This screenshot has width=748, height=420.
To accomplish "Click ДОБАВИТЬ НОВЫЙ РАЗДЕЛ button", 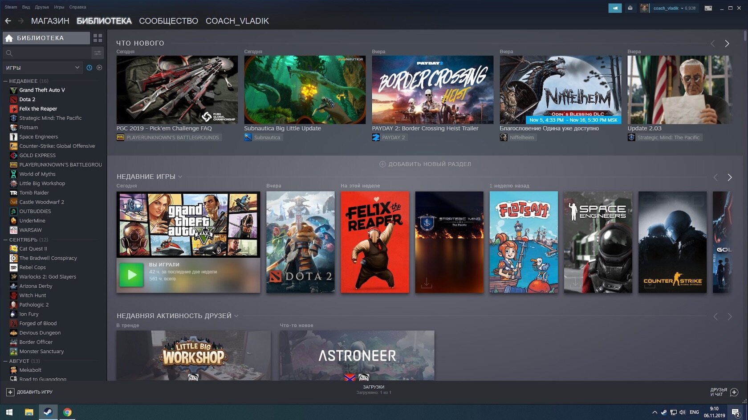I will [x=425, y=164].
